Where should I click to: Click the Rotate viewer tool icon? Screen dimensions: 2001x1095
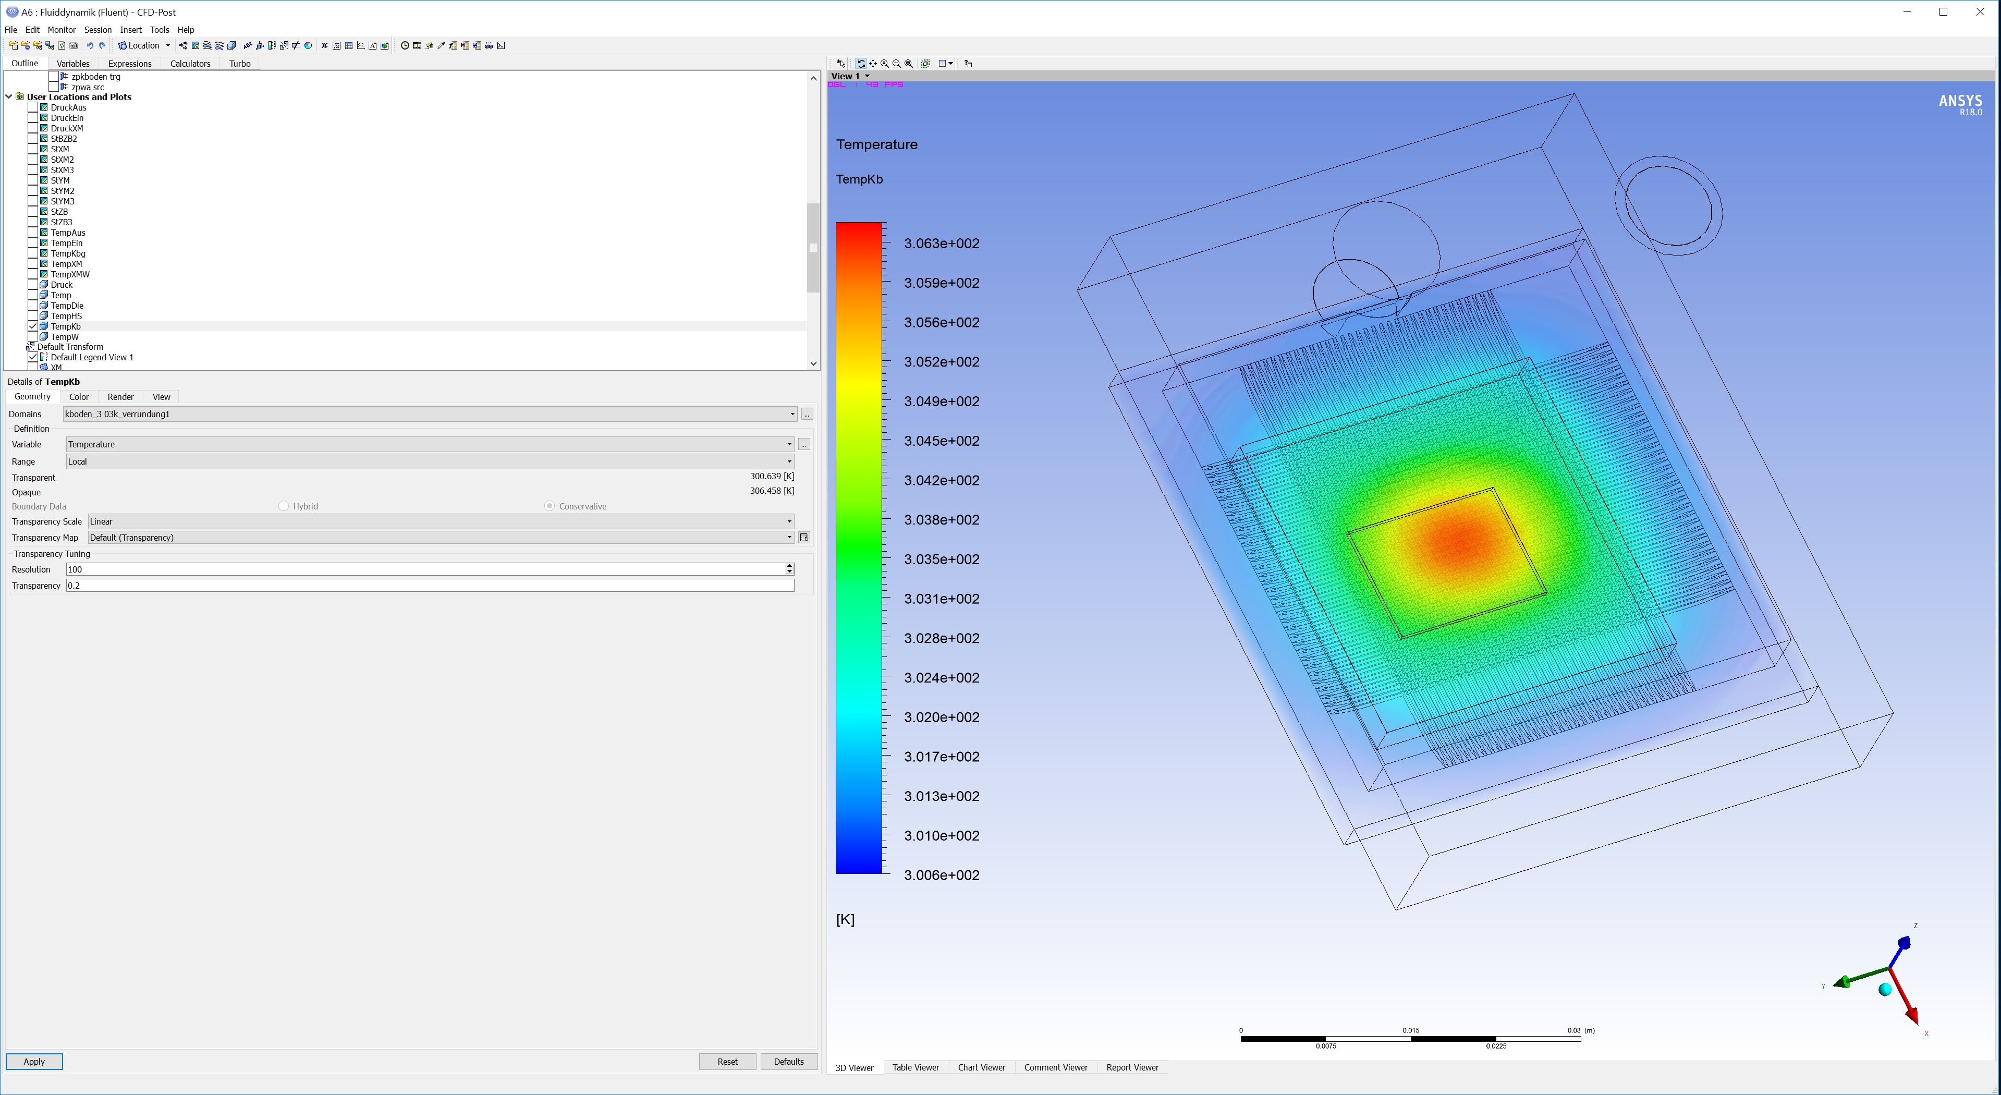[x=861, y=64]
